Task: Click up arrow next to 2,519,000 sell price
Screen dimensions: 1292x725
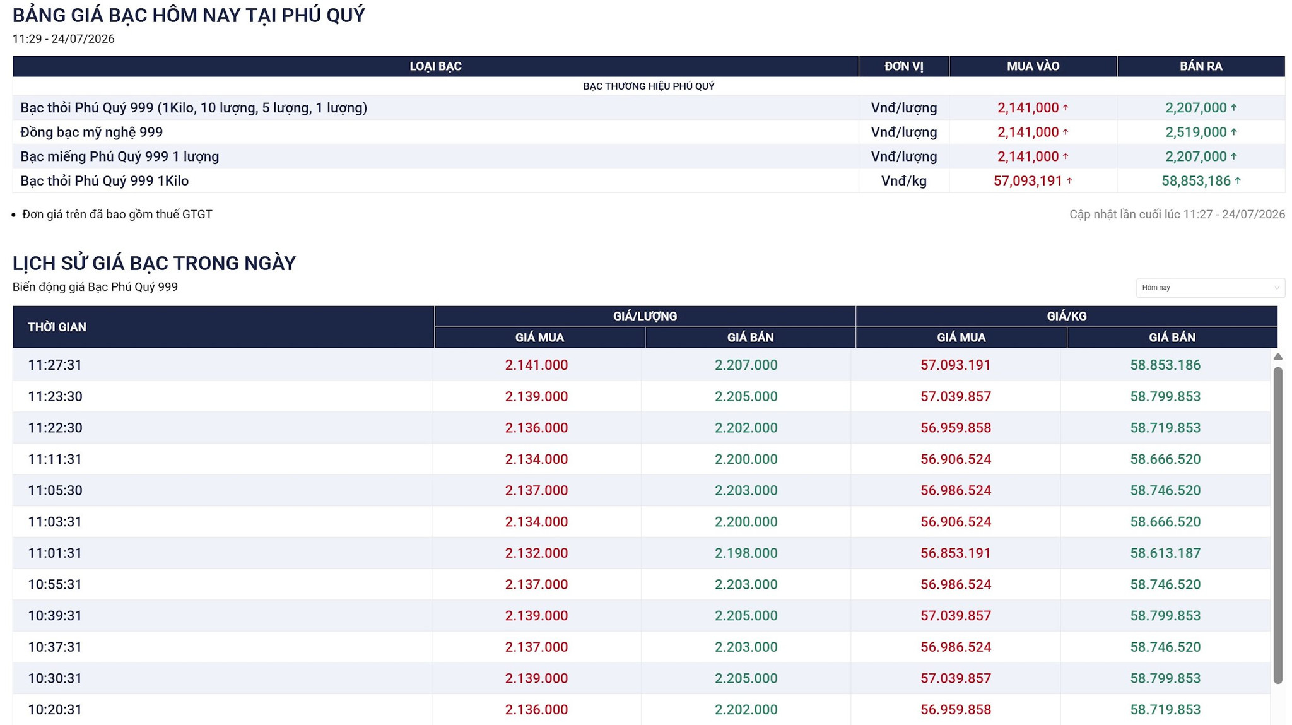Action: click(1233, 132)
